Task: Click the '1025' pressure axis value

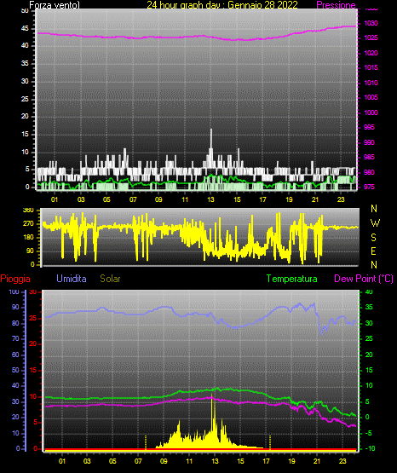Action: (371, 38)
